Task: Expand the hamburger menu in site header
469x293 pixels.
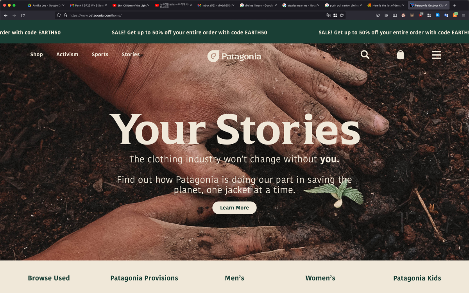Action: point(436,55)
